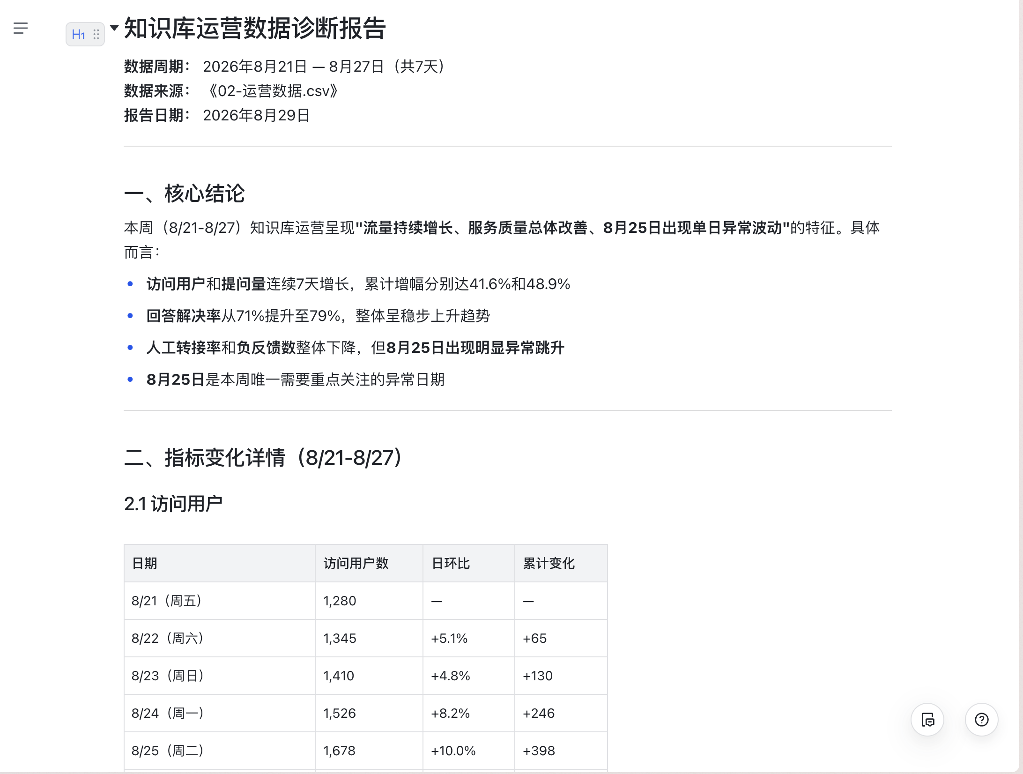Screen dimensions: 1023x774
Task: Open the document comments floating button
Action: pos(927,720)
